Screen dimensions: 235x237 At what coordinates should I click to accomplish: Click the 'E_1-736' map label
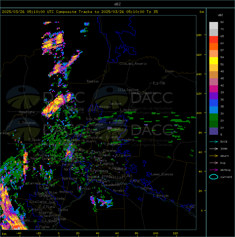point(159,83)
